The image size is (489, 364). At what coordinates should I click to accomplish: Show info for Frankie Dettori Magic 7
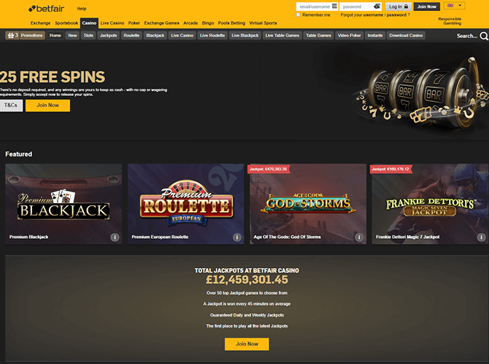481,237
